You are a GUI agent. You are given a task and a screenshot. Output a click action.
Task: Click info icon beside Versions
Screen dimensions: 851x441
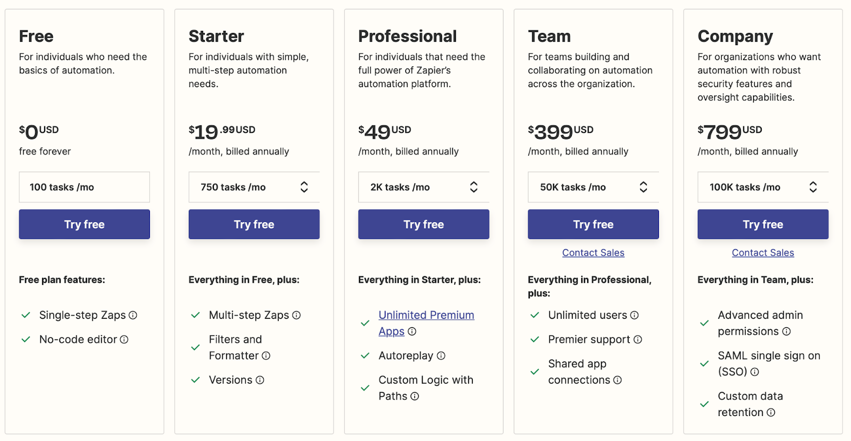(x=260, y=380)
